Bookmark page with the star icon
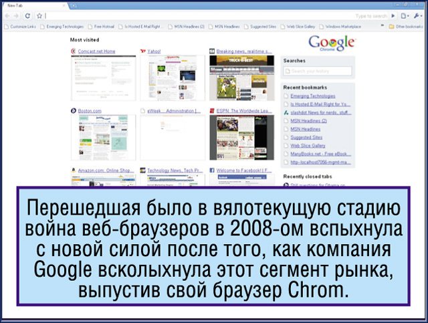This screenshot has height=323, width=428. coord(39,16)
